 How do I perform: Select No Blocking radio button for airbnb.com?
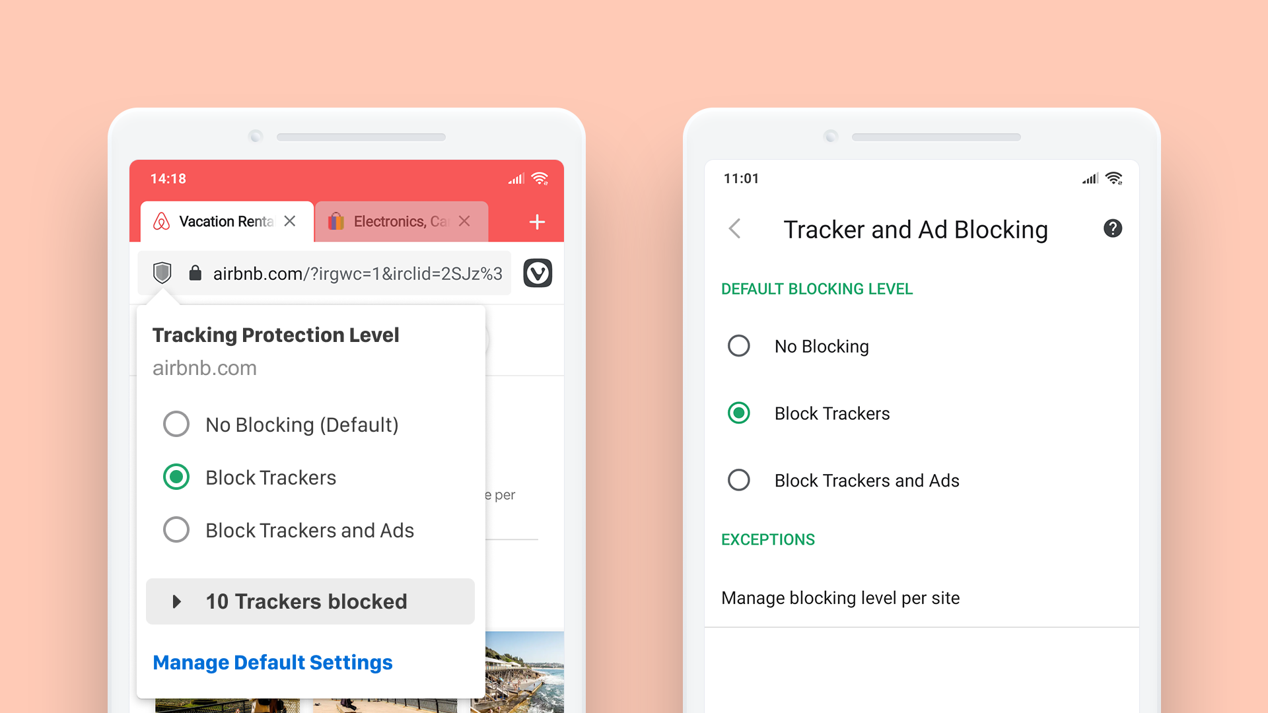click(x=175, y=423)
